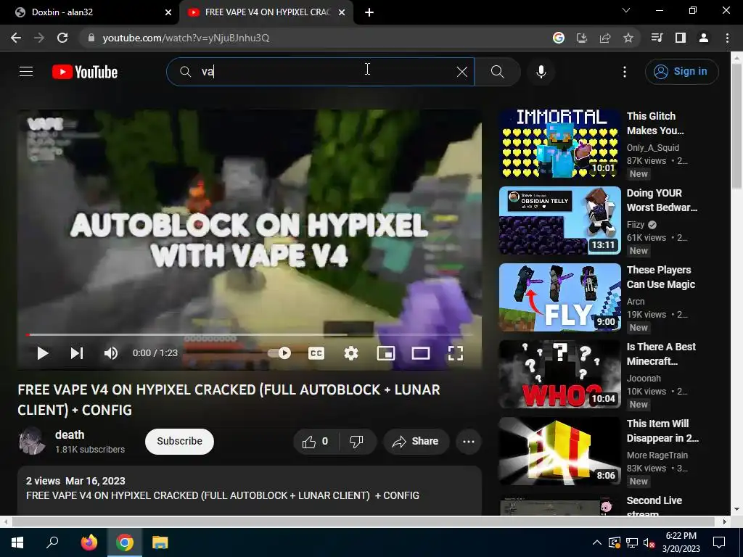Enter fullscreen video mode
Screen dimensions: 743x557
456,353
